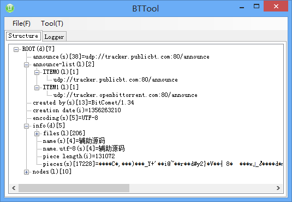Collapse the ITEM1 node

(37, 88)
